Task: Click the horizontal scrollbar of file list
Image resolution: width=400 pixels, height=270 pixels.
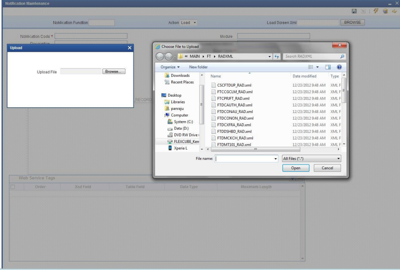Action: click(255, 149)
